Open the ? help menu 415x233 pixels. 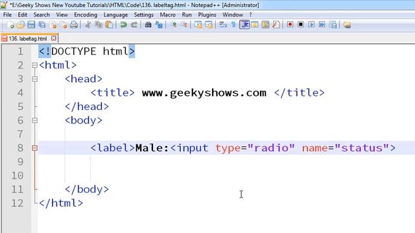[x=250, y=15]
